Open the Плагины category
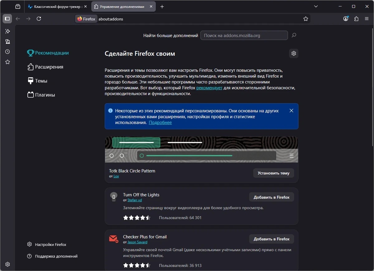The height and width of the screenshot is (271, 374). coord(41,95)
